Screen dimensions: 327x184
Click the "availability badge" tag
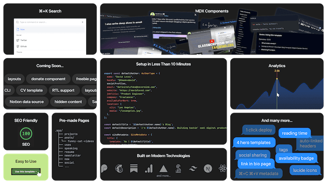point(296,158)
